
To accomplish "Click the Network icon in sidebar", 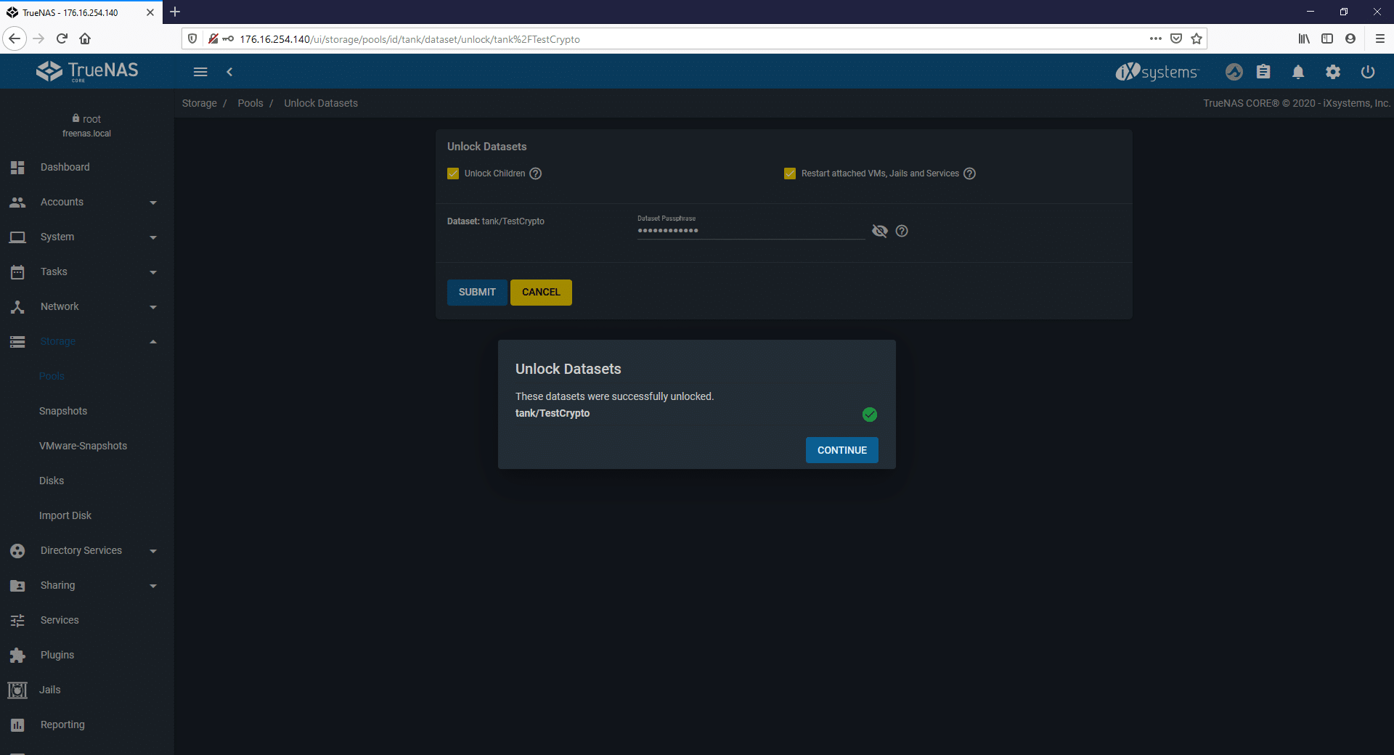I will (17, 307).
